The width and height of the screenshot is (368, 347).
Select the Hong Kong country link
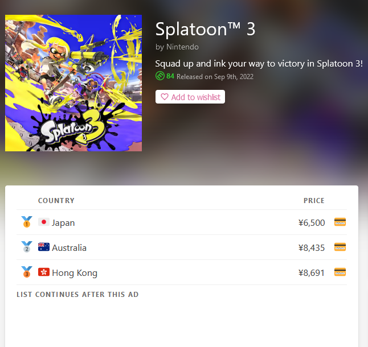pos(75,273)
